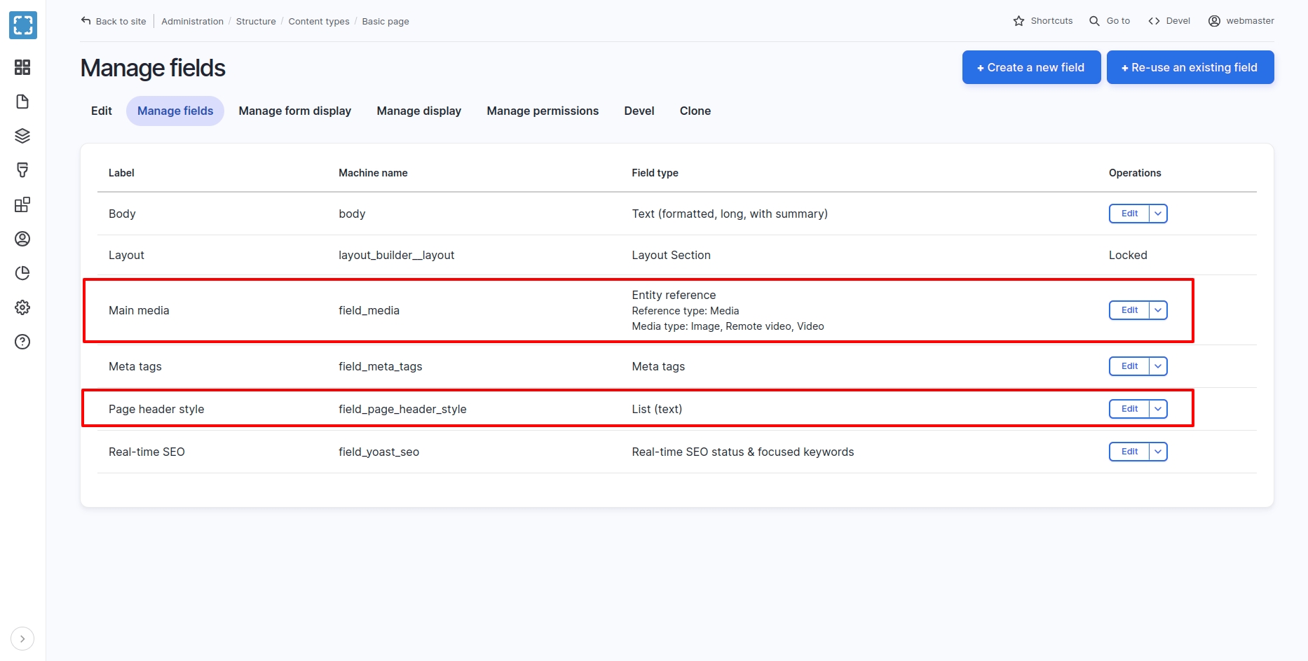Expand operations dropdown for Main media field
Viewport: 1308px width, 661px height.
(x=1158, y=310)
